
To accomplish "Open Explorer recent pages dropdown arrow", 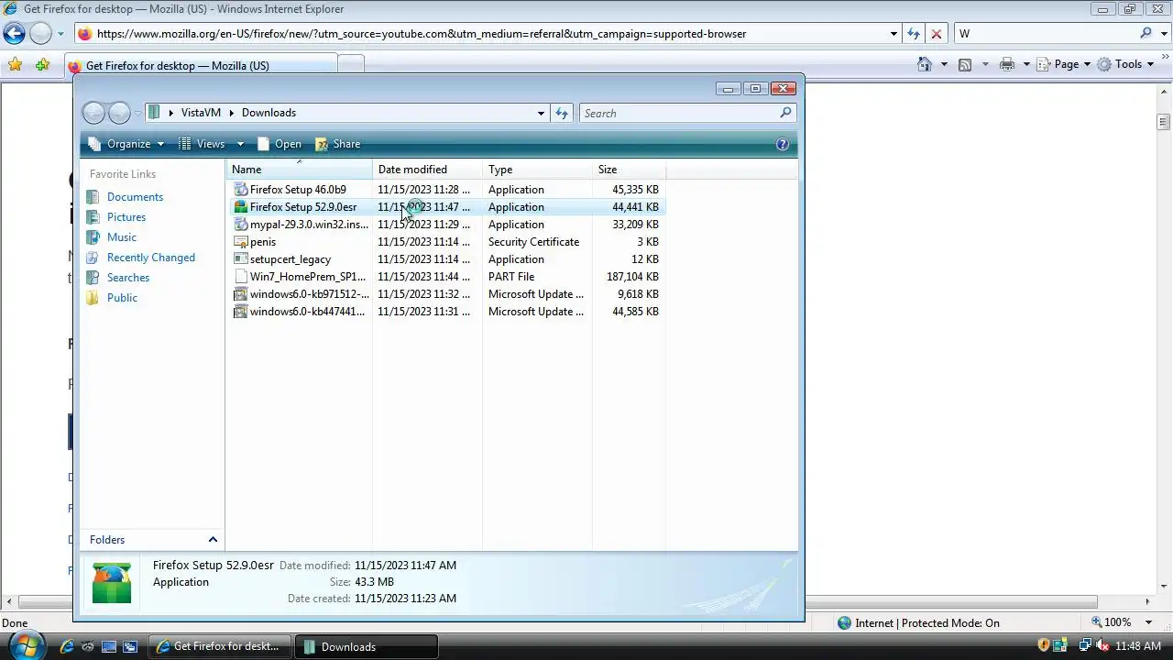I will 137,113.
